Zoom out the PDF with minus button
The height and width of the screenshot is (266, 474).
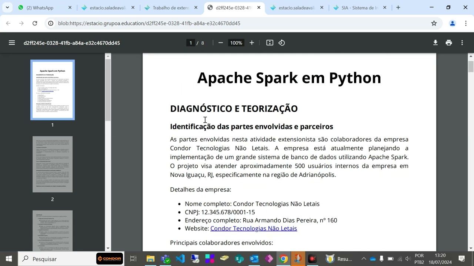tap(221, 43)
